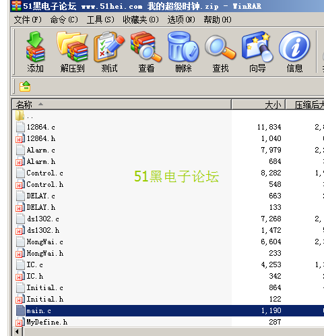Click the 12864.h header file icon
The width and height of the screenshot is (324, 336).
[x=20, y=138]
